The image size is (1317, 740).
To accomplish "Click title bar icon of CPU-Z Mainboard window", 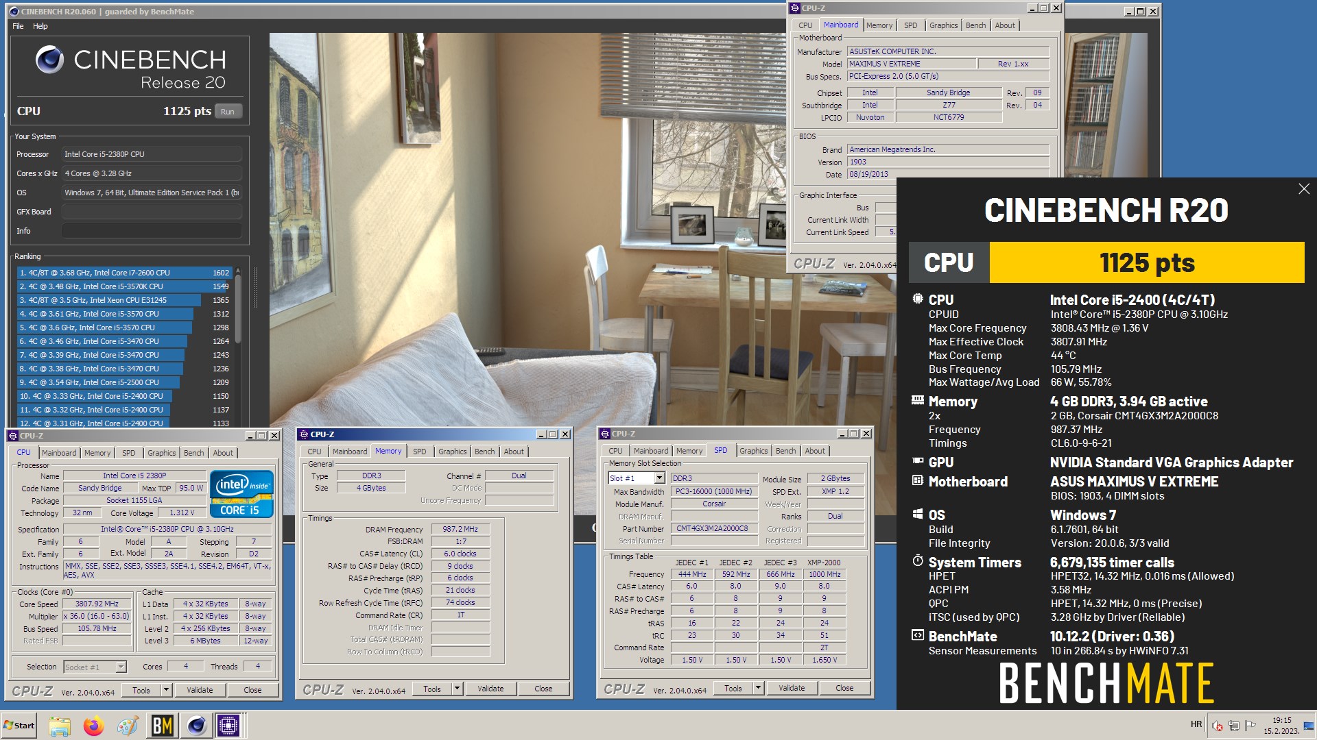I will (795, 8).
